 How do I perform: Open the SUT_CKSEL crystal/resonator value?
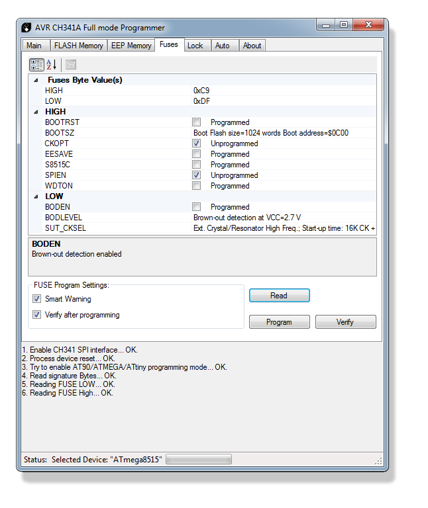(x=284, y=228)
